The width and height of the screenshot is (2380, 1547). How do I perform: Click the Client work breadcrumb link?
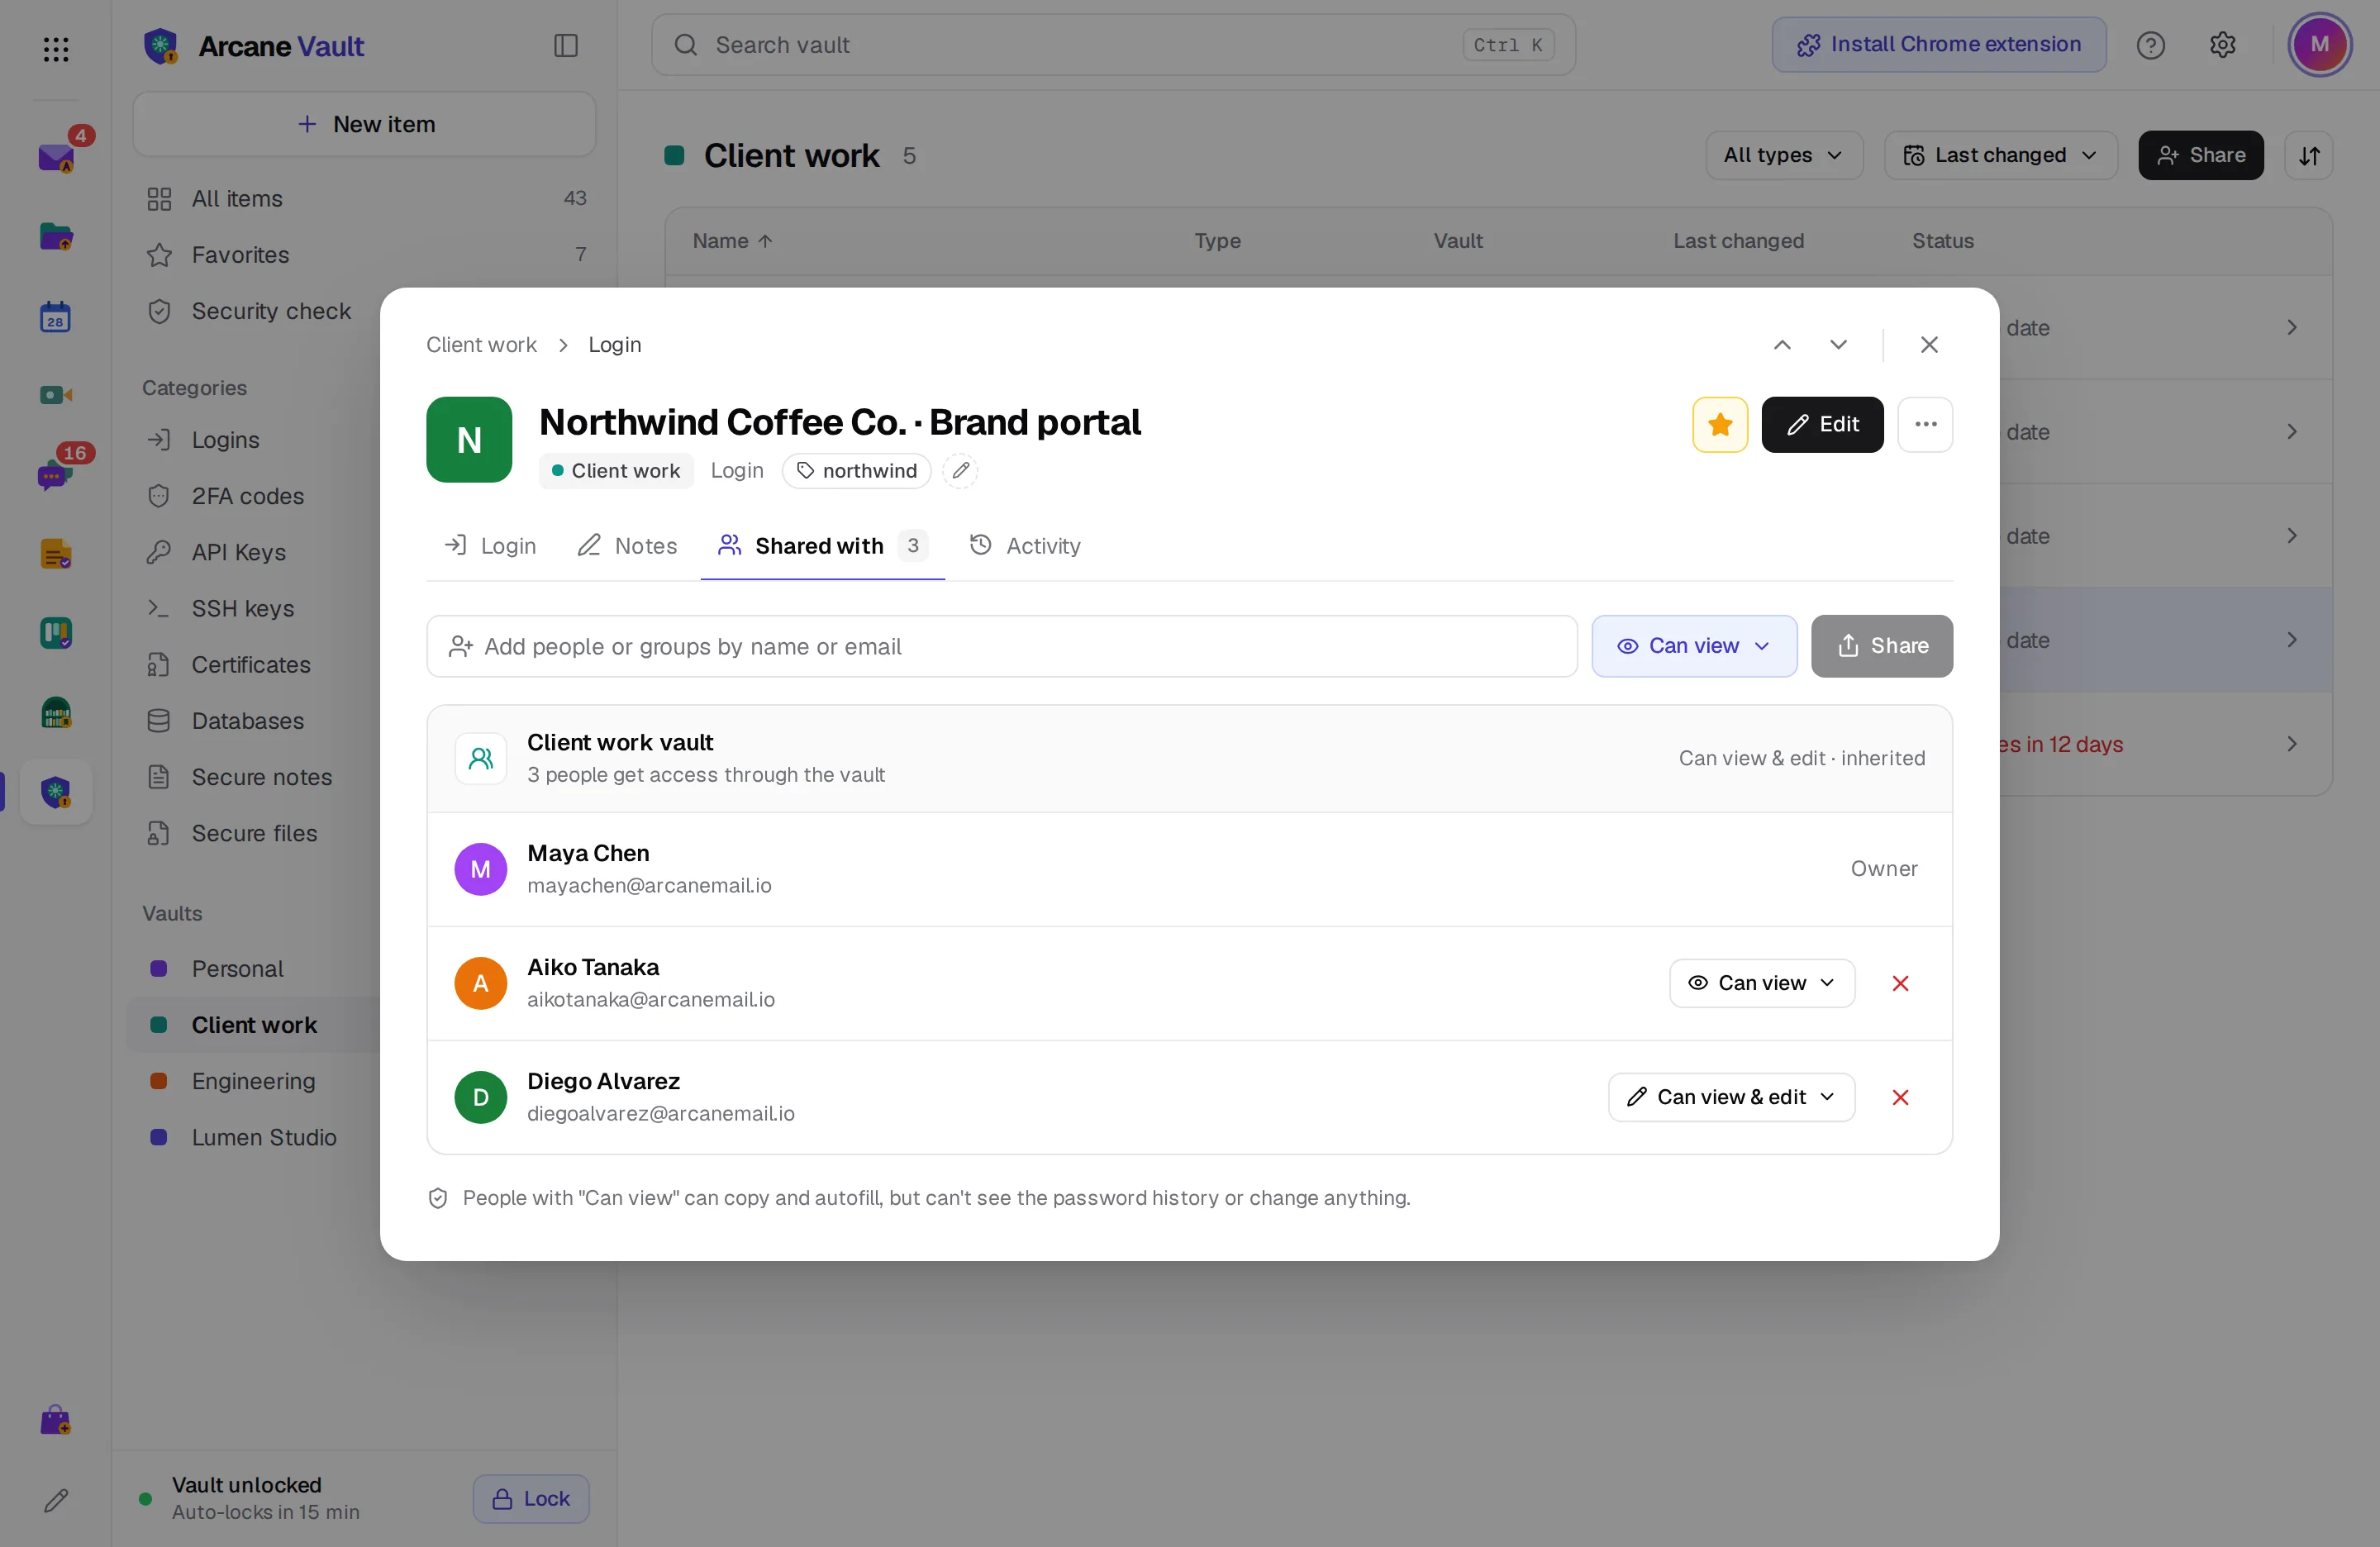(481, 345)
